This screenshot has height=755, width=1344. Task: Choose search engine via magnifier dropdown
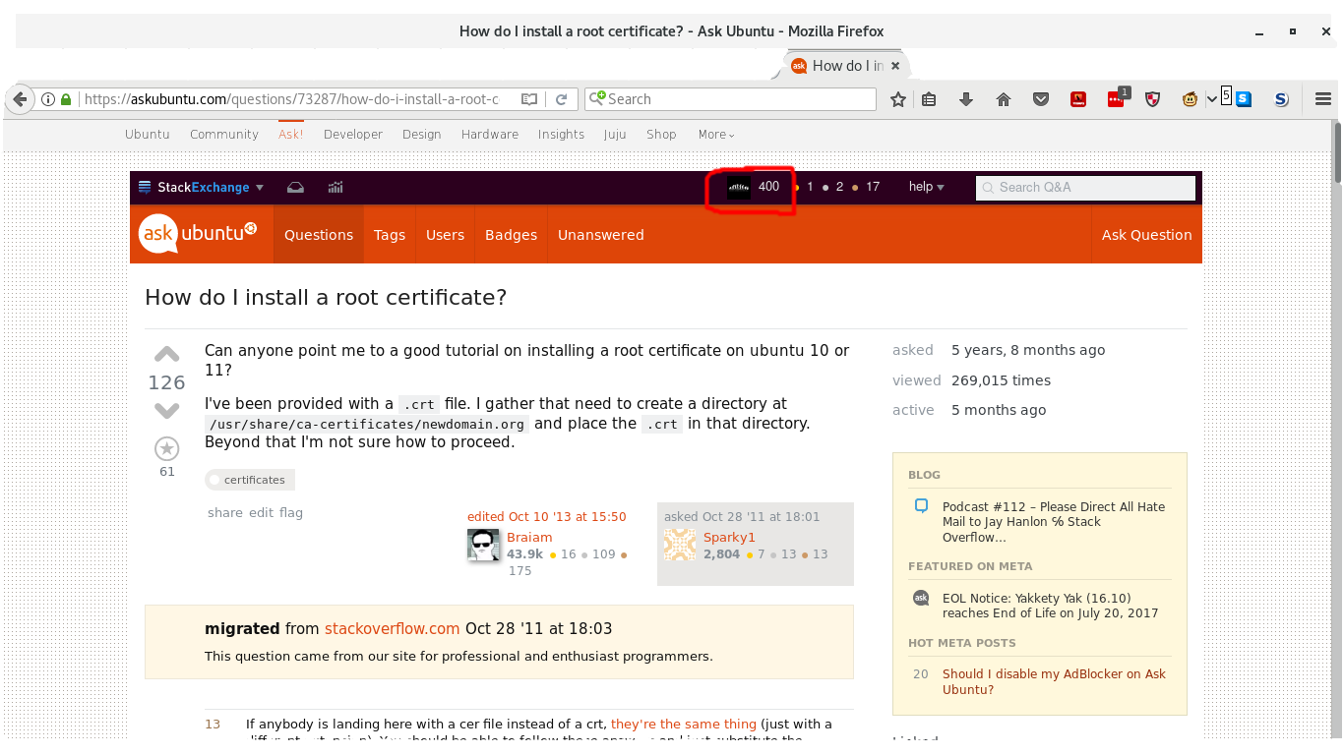tap(596, 99)
